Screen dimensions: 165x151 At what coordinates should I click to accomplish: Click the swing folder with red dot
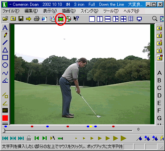pyautogui.click(x=160, y=58)
